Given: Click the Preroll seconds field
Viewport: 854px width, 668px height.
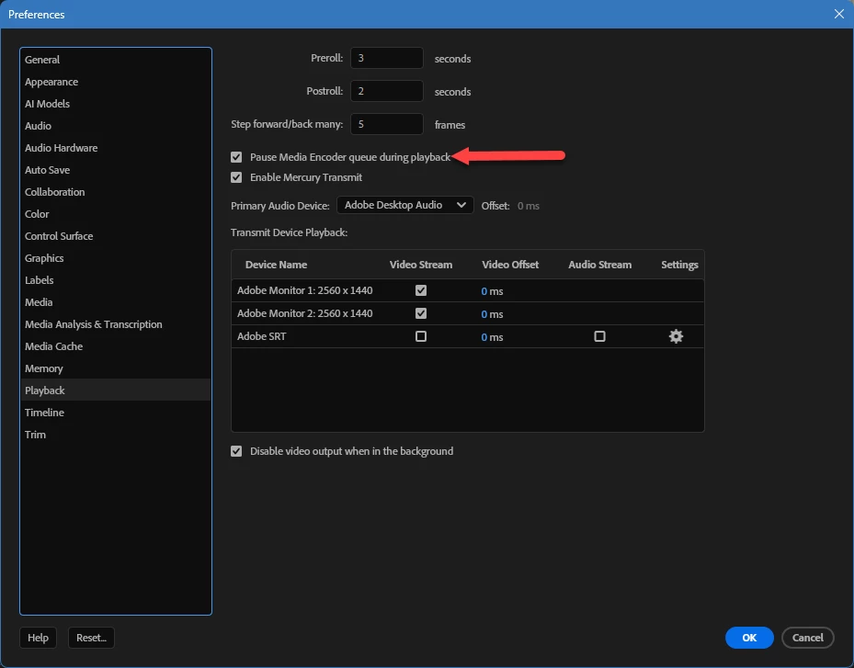Looking at the screenshot, I should (387, 58).
